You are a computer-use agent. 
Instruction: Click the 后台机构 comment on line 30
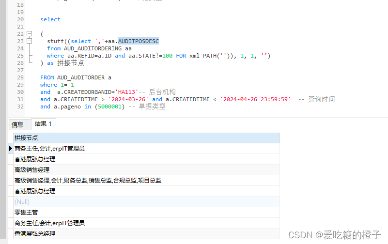coord(162,92)
